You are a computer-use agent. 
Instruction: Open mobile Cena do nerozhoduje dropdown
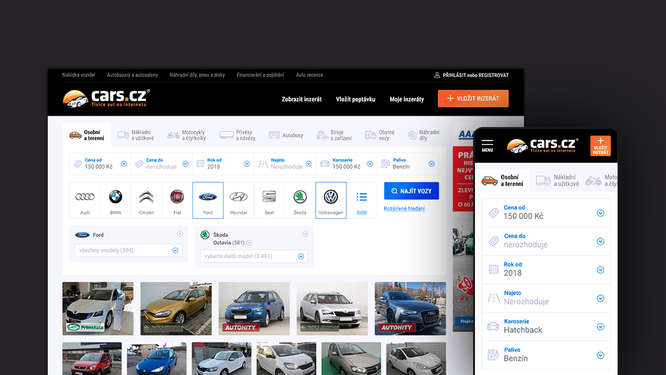pos(546,241)
